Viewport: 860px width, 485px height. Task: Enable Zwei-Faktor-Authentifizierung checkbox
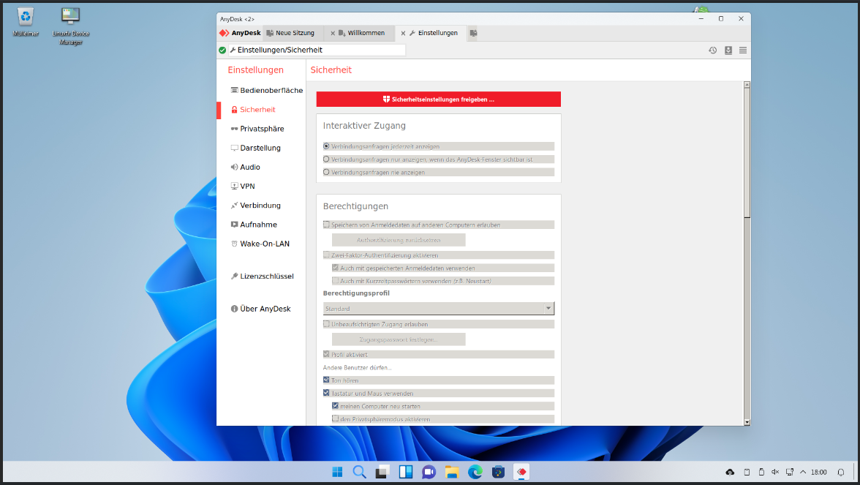point(326,255)
